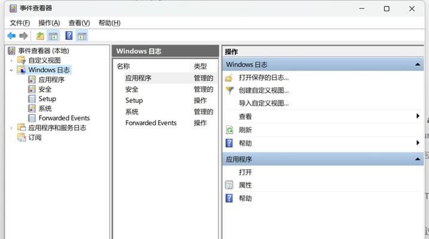Open the 查看(V) menu
The image size is (429, 239).
(79, 23)
